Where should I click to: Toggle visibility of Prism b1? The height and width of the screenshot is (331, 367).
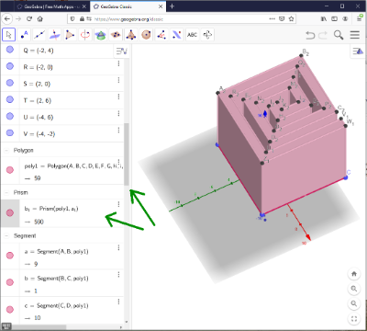(10, 212)
